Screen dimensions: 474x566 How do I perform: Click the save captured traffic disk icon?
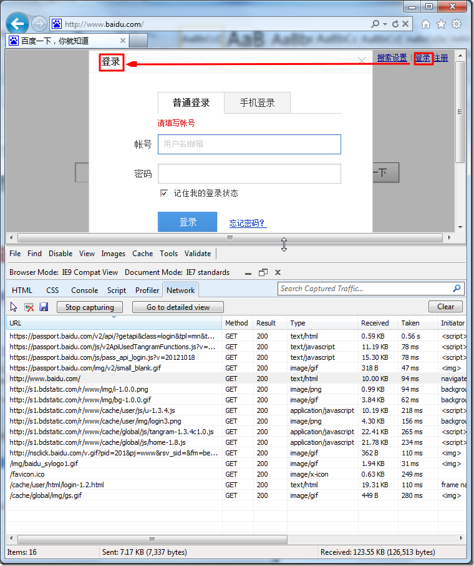coord(44,307)
